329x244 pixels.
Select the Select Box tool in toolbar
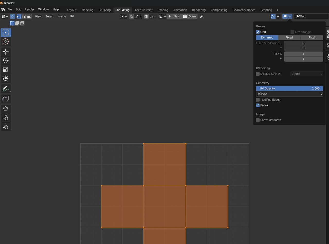point(6,33)
